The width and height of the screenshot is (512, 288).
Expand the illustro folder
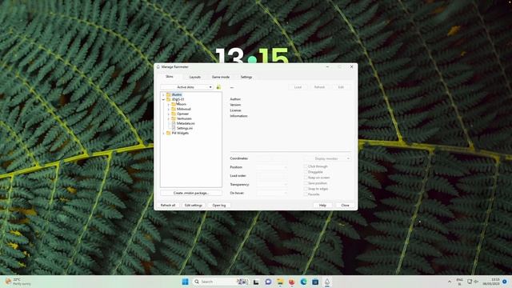point(163,94)
